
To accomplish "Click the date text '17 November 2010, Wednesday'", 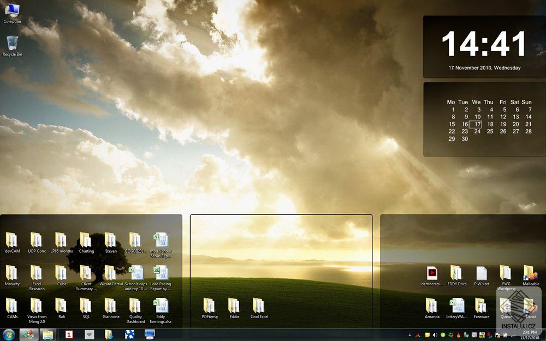I will point(484,68).
